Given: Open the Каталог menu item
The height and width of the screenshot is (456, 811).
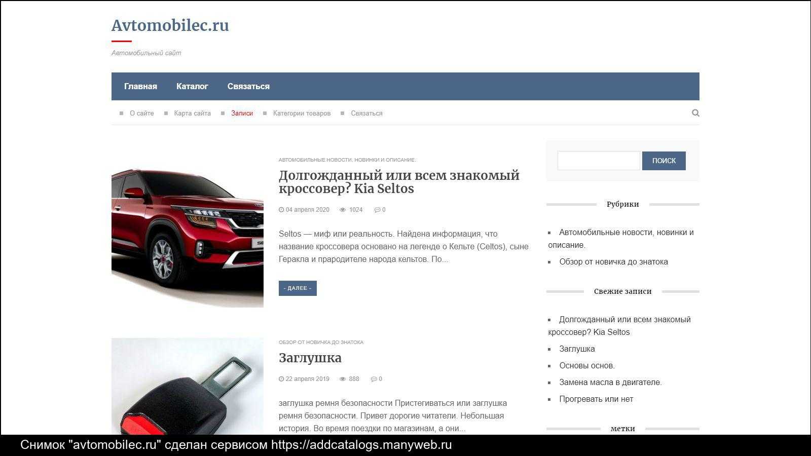Looking at the screenshot, I should pos(192,86).
